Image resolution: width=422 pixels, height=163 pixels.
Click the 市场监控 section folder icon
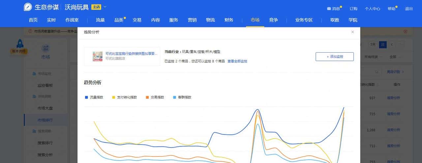tap(34, 73)
